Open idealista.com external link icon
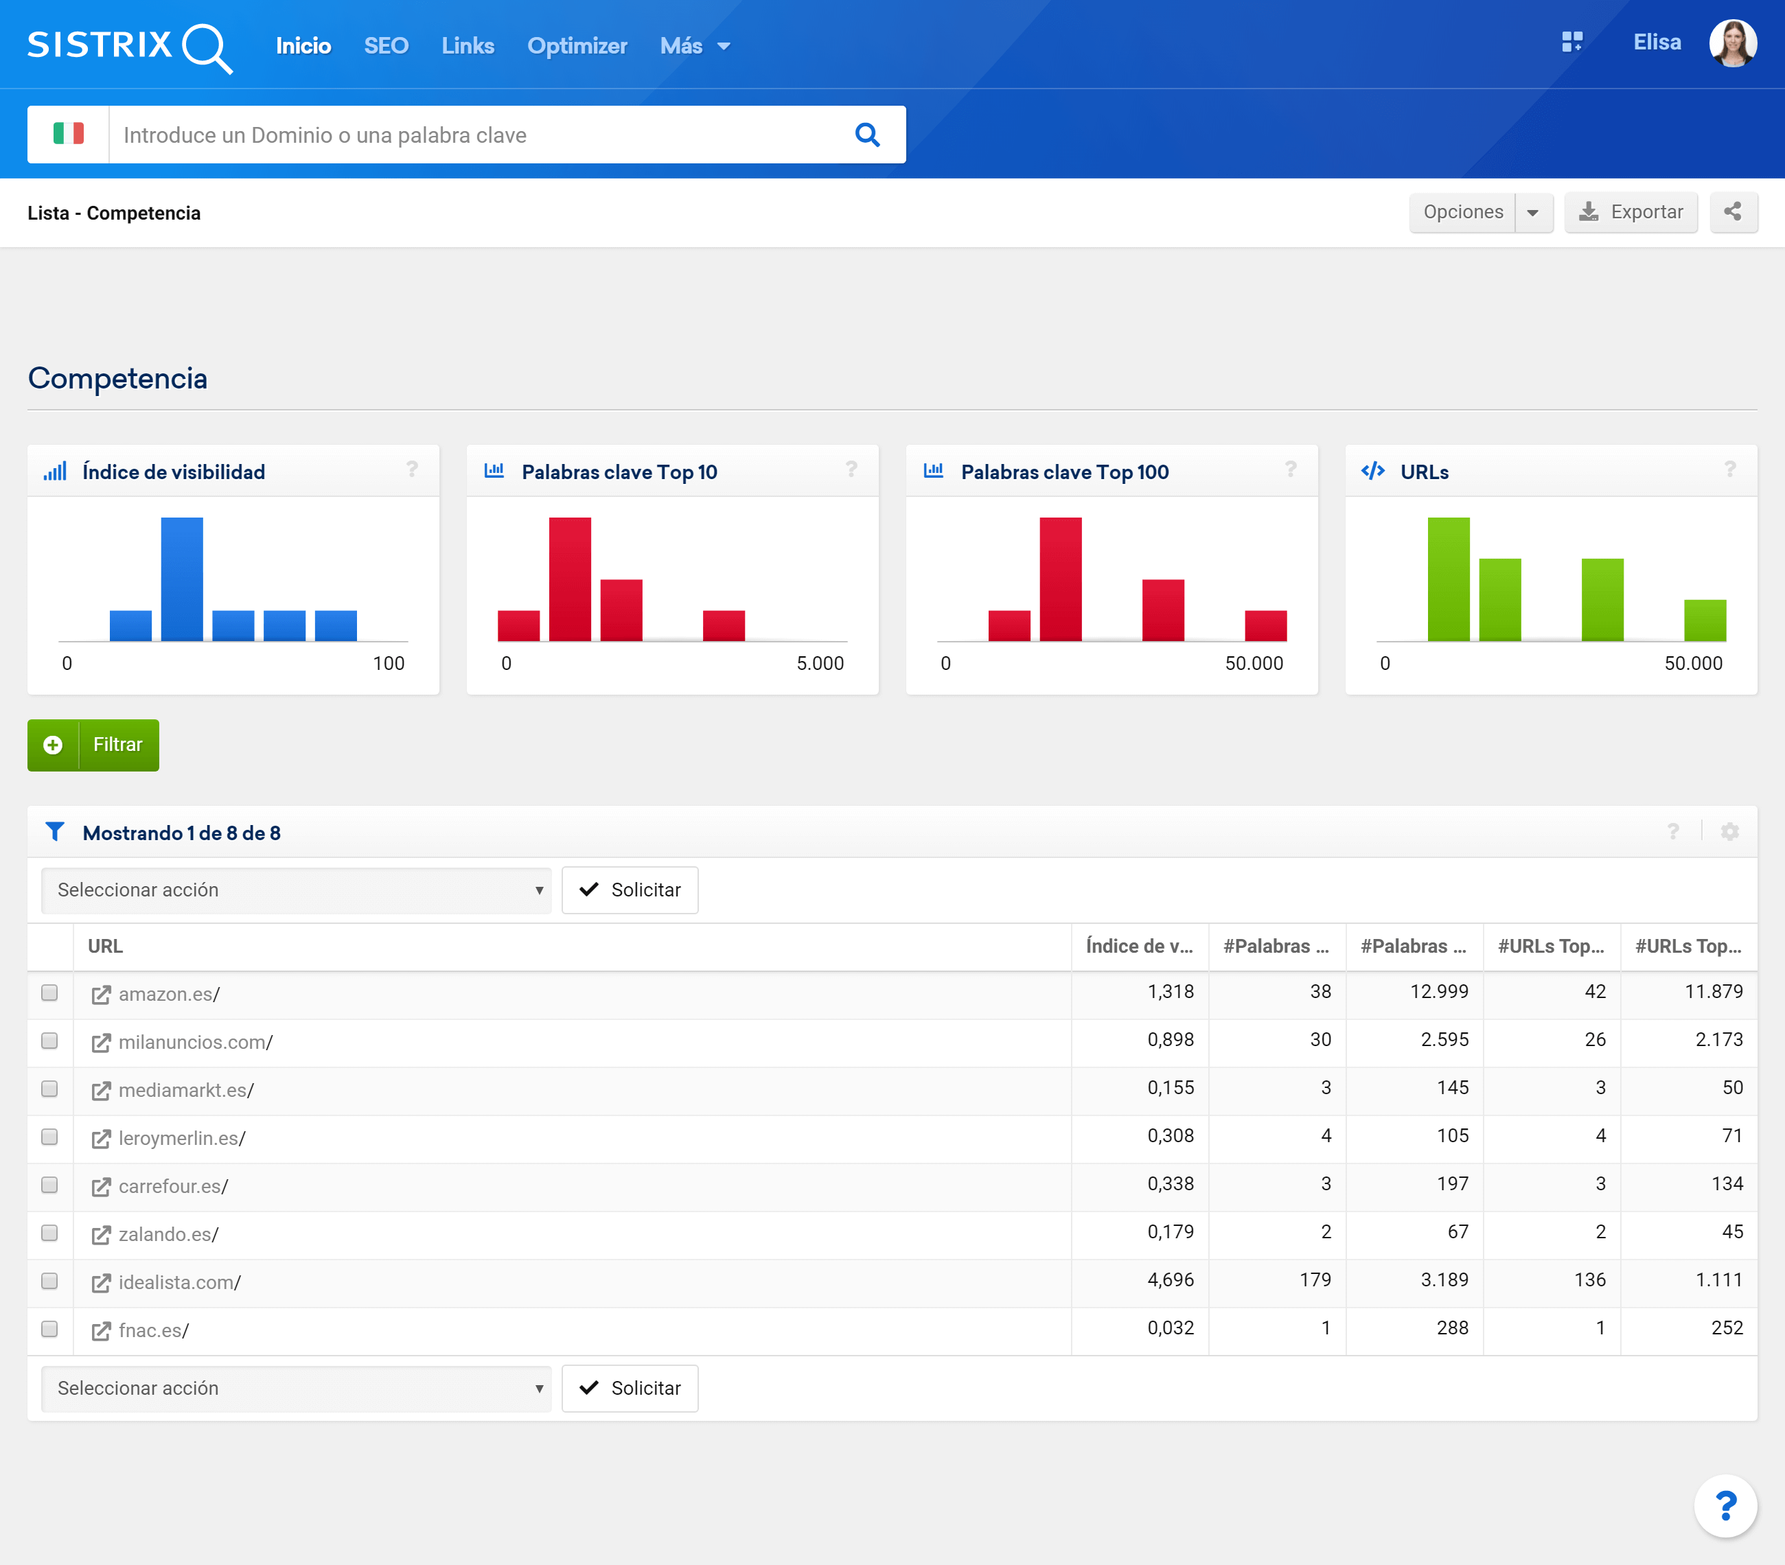Image resolution: width=1785 pixels, height=1565 pixels. pos(102,1283)
